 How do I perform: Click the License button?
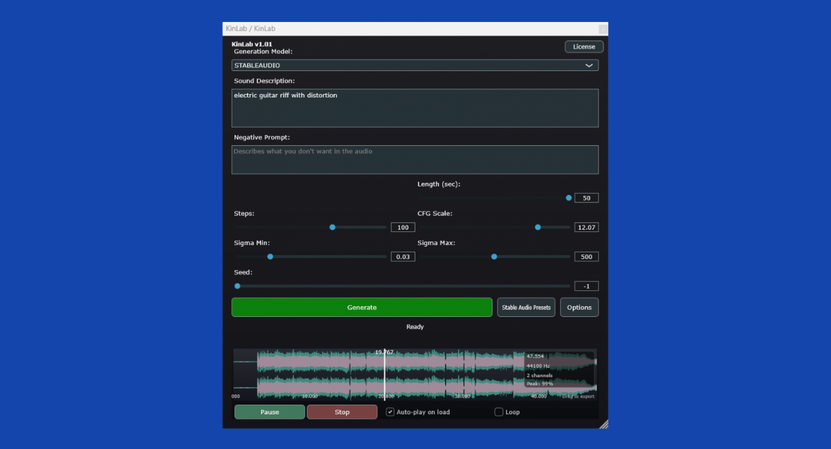(583, 47)
